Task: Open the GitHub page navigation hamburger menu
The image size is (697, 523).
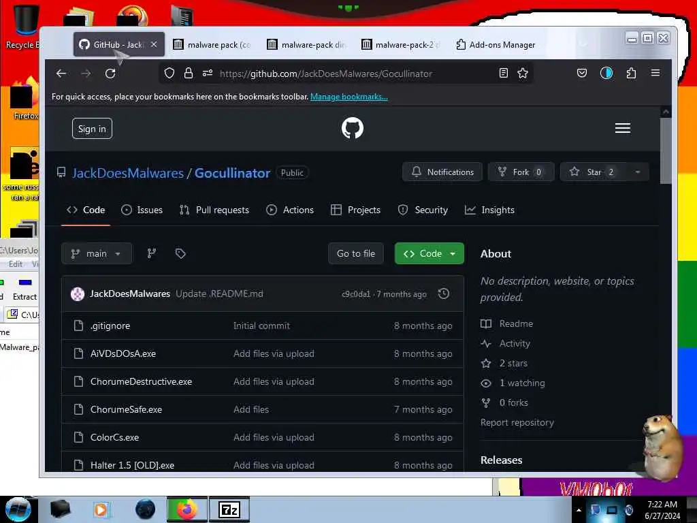Action: tap(622, 128)
